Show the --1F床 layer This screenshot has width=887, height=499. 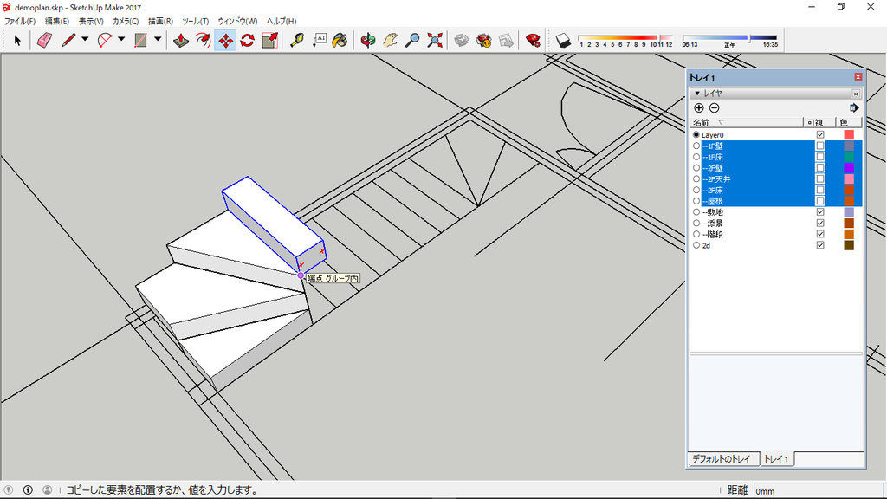coord(820,157)
